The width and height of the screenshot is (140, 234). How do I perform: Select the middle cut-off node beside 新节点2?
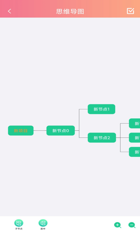point(134,137)
